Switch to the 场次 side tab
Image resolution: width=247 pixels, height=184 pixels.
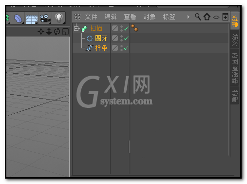(x=235, y=40)
